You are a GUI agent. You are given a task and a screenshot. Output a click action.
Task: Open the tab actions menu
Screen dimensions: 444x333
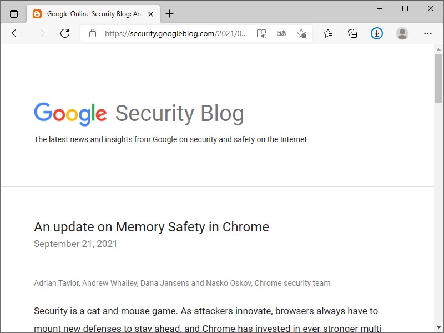[x=13, y=13]
